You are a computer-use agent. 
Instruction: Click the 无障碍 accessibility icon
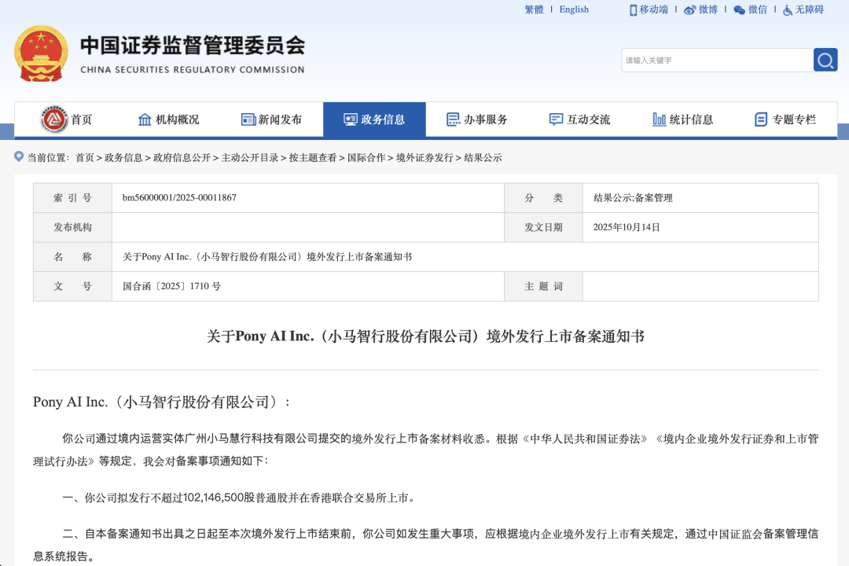[x=788, y=9]
